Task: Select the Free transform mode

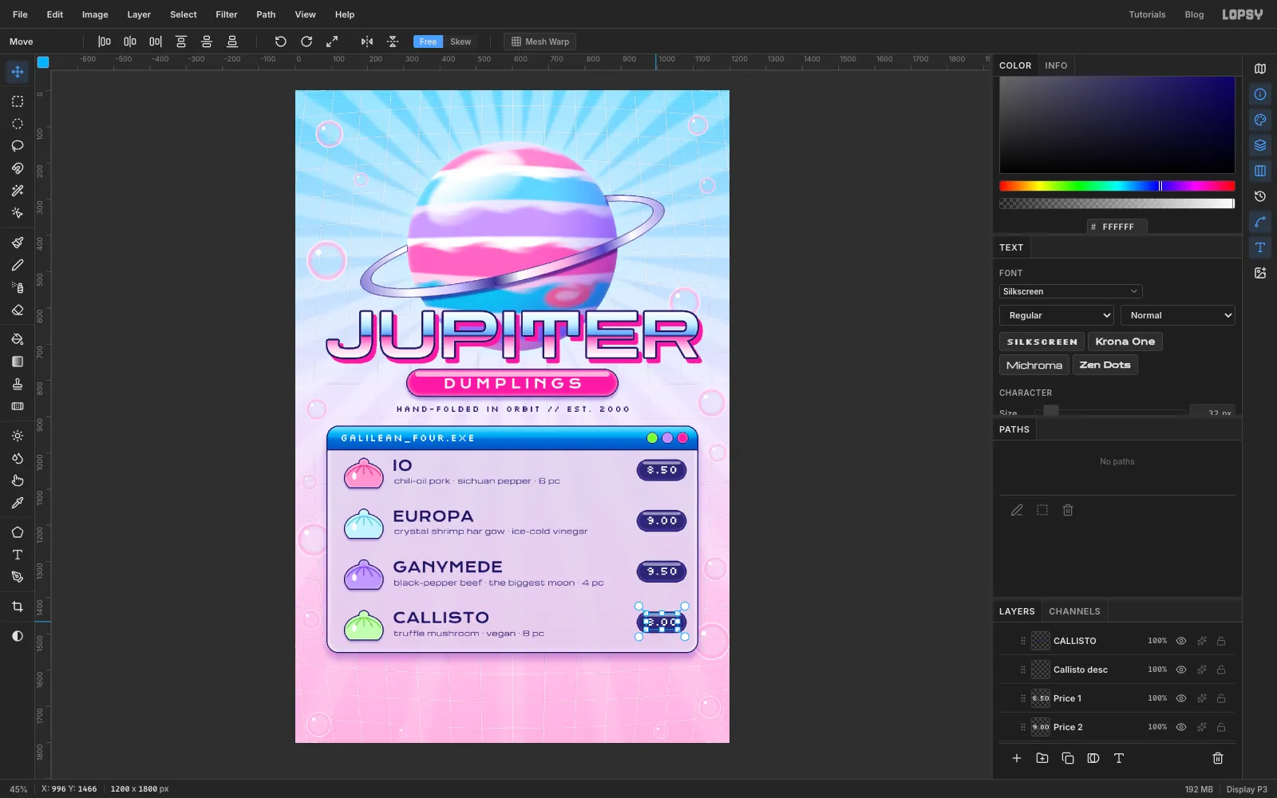Action: [429, 41]
